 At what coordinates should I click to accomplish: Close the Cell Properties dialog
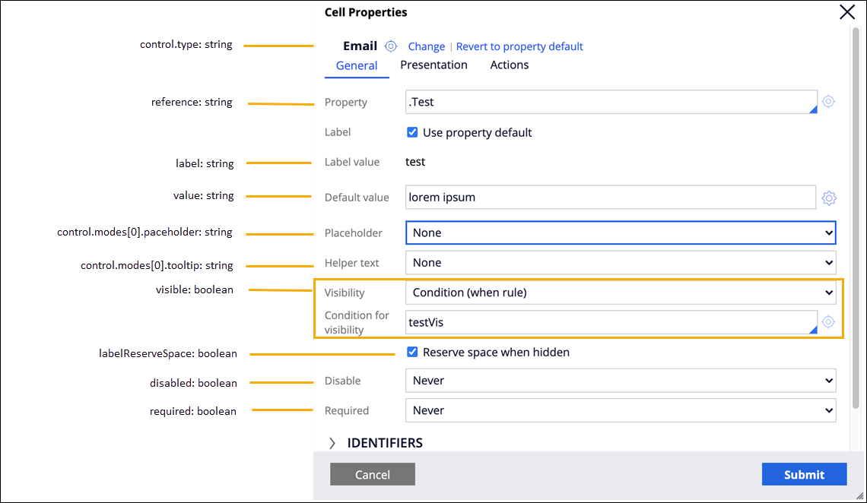(x=846, y=12)
